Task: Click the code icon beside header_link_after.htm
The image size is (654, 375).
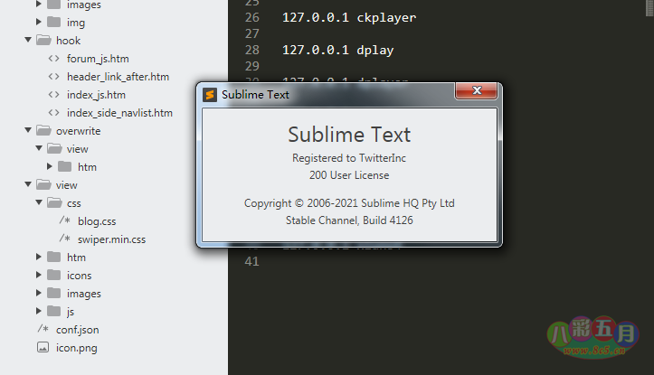Action: pyautogui.click(x=53, y=76)
